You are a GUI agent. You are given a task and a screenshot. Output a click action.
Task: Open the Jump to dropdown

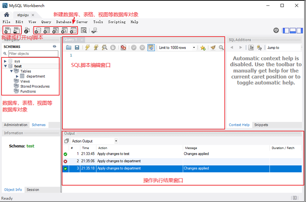(284, 48)
